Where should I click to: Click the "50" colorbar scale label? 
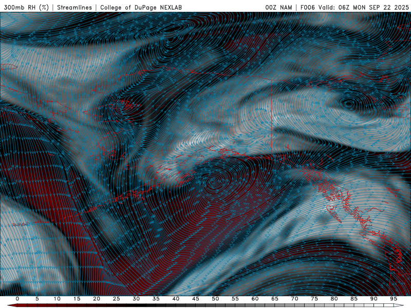(215, 299)
